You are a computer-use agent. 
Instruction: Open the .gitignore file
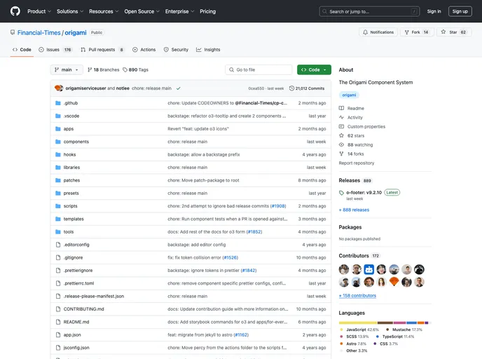(73, 258)
